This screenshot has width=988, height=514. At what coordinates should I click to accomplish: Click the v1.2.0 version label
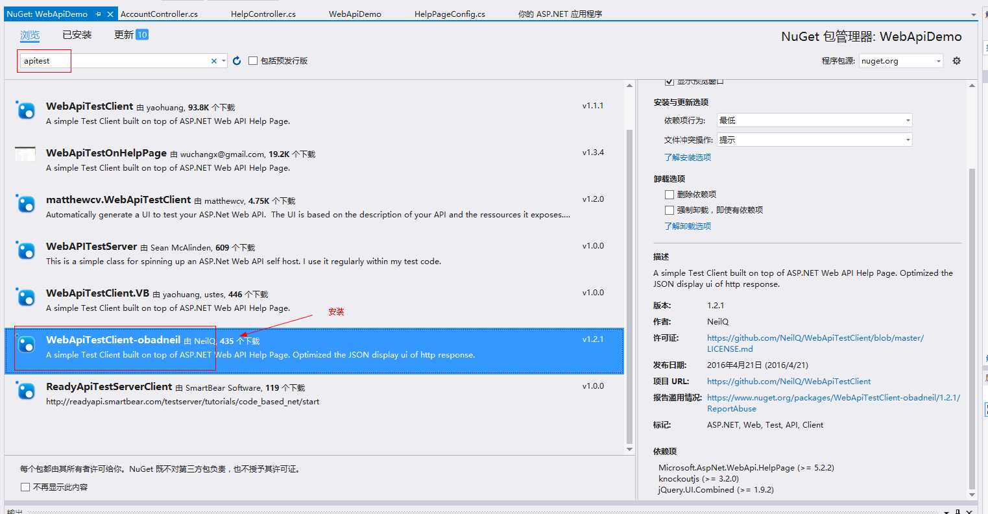click(593, 199)
